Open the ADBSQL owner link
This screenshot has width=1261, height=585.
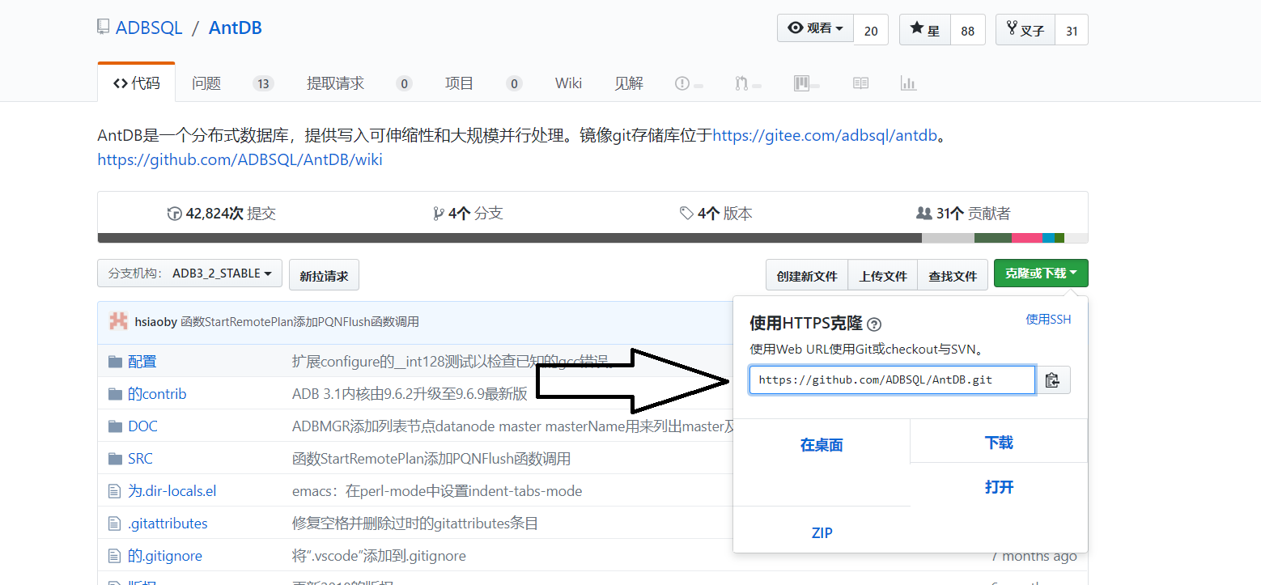[x=149, y=28]
